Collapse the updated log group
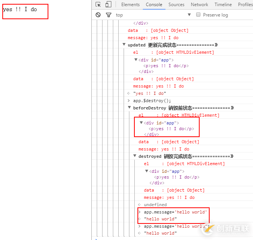 tap(124, 45)
